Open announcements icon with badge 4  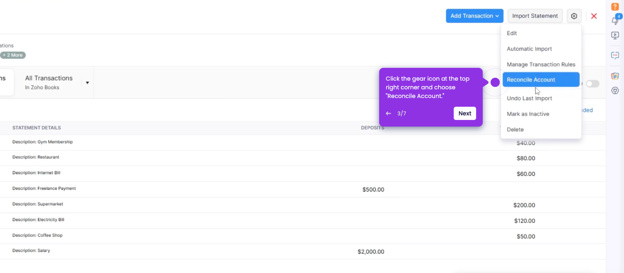[615, 20]
